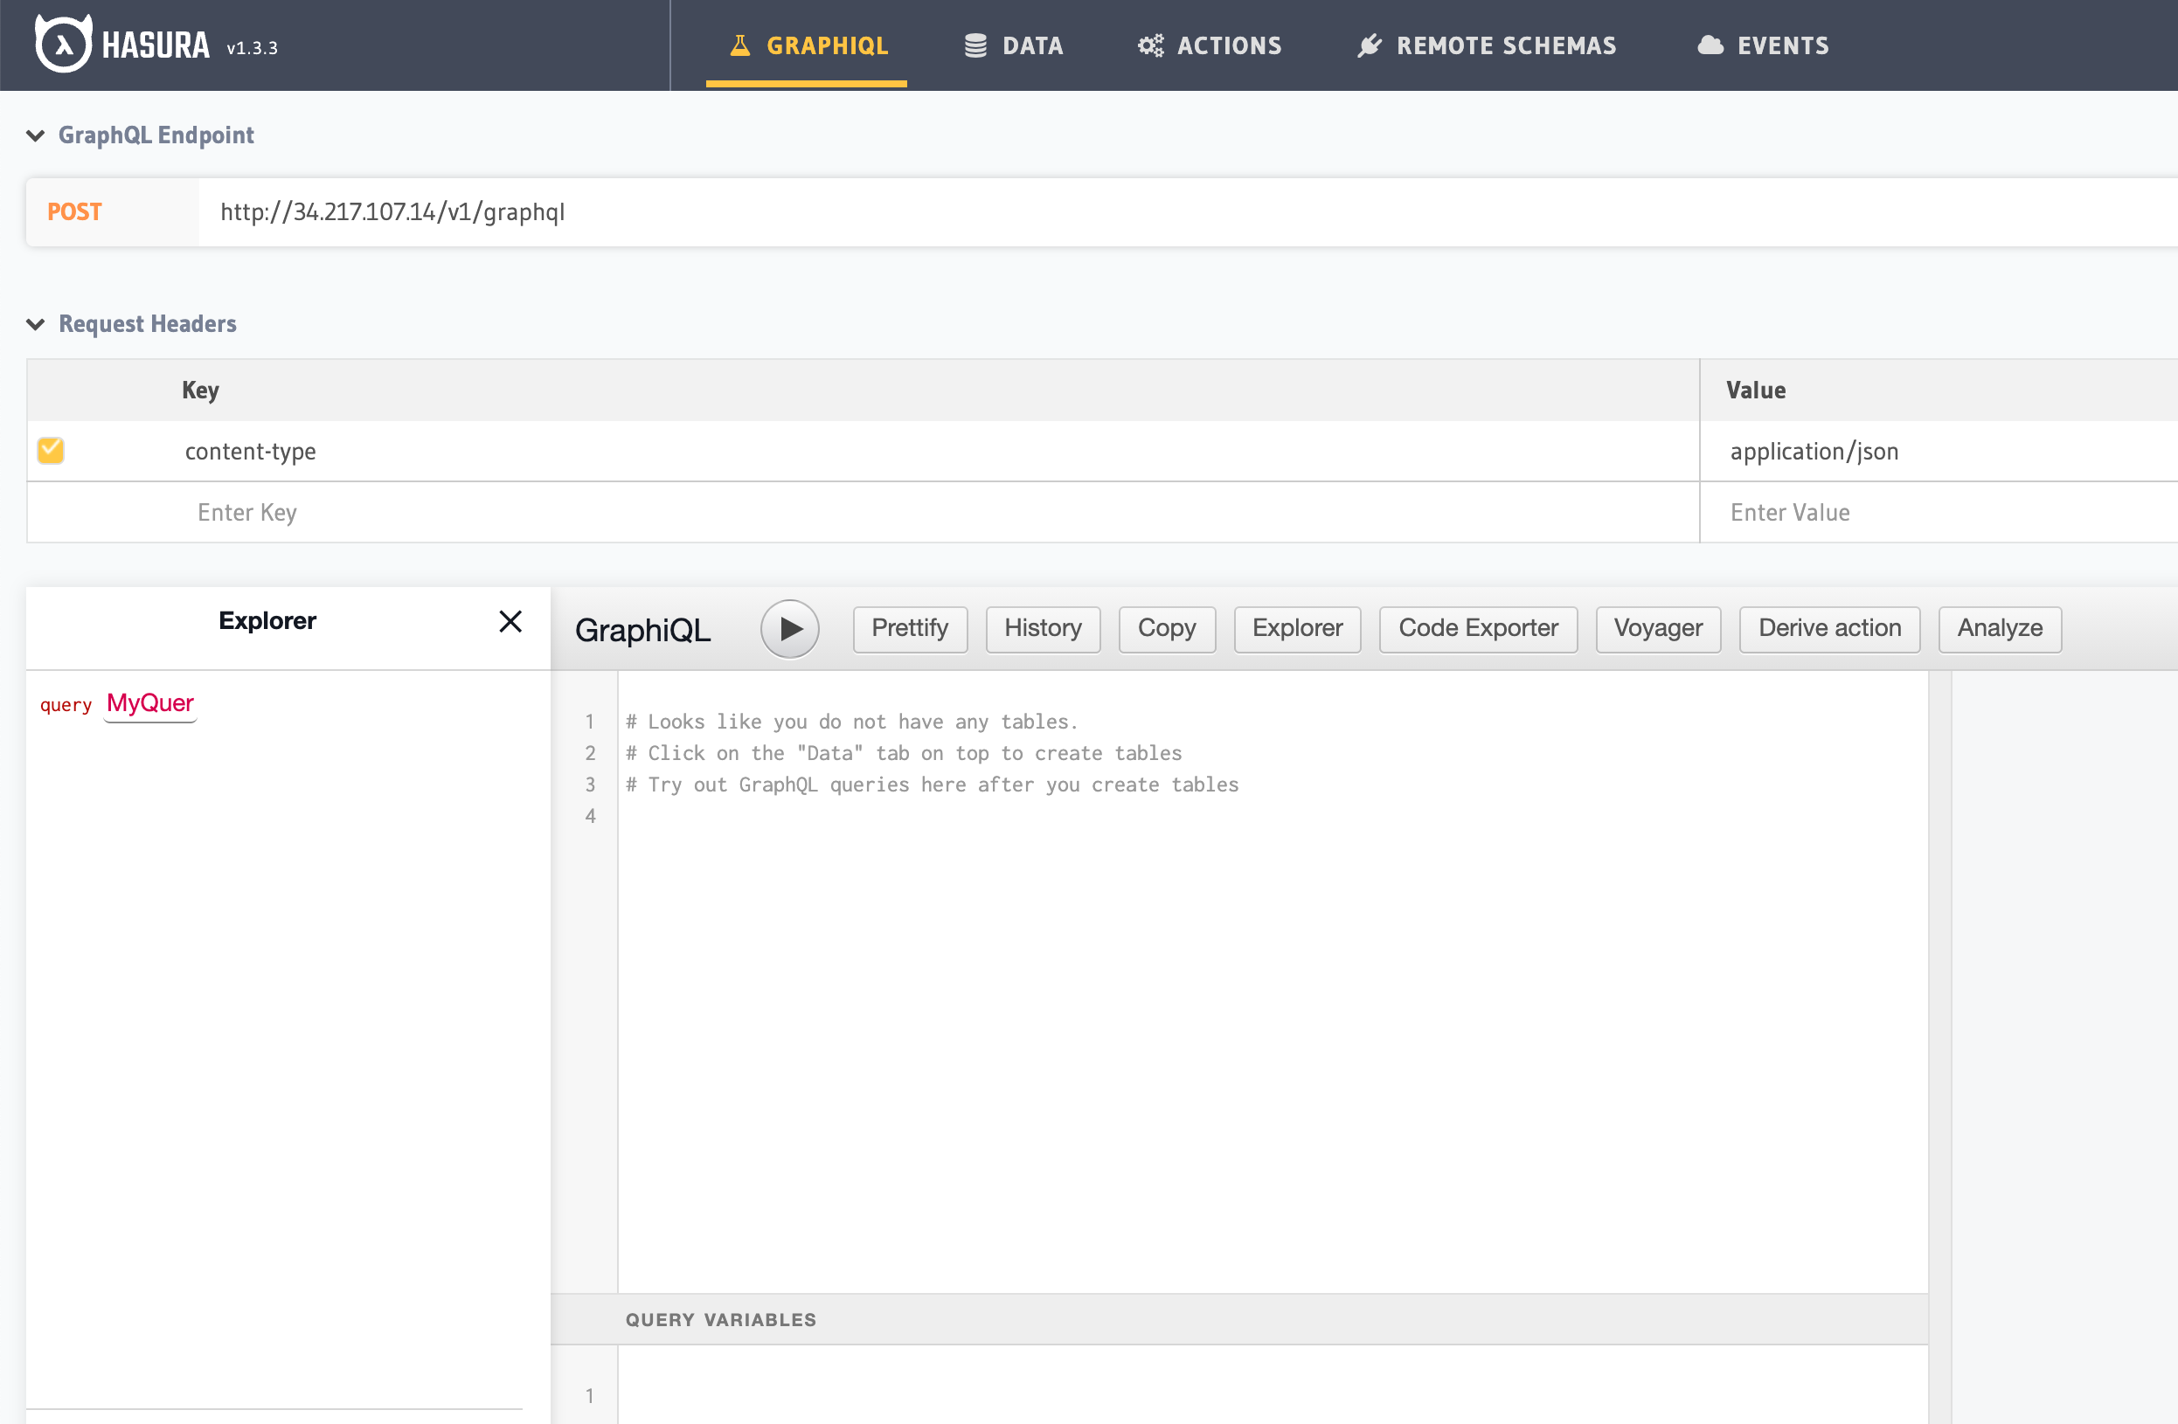Screen dimensions: 2178x1424
Task: Click the Actions gears icon
Action: (1150, 45)
